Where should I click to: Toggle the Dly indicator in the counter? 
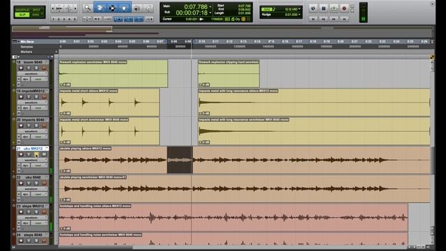click(x=238, y=19)
